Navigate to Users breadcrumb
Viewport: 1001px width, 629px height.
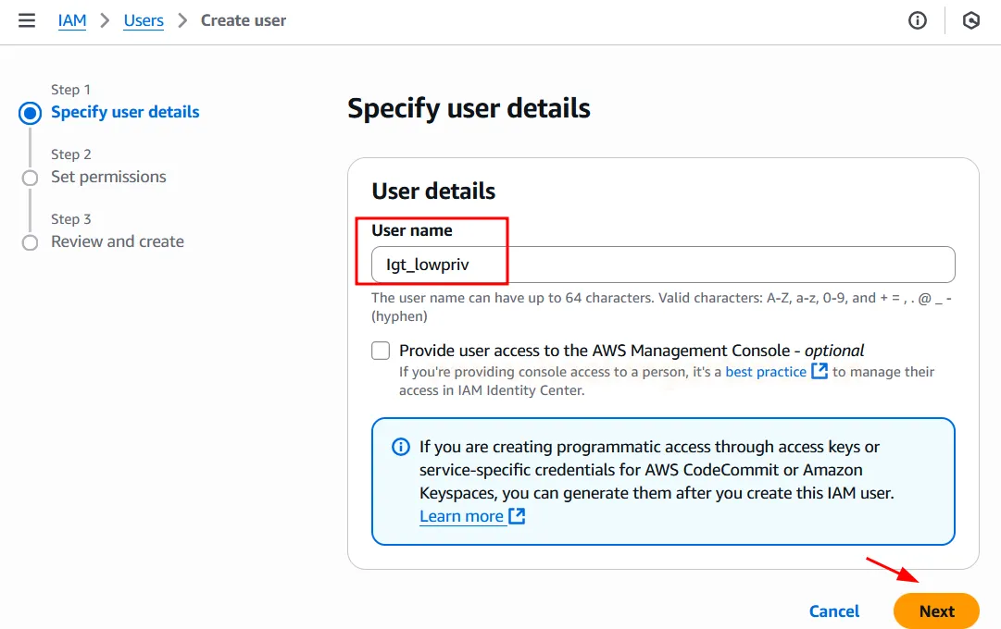pos(144,20)
